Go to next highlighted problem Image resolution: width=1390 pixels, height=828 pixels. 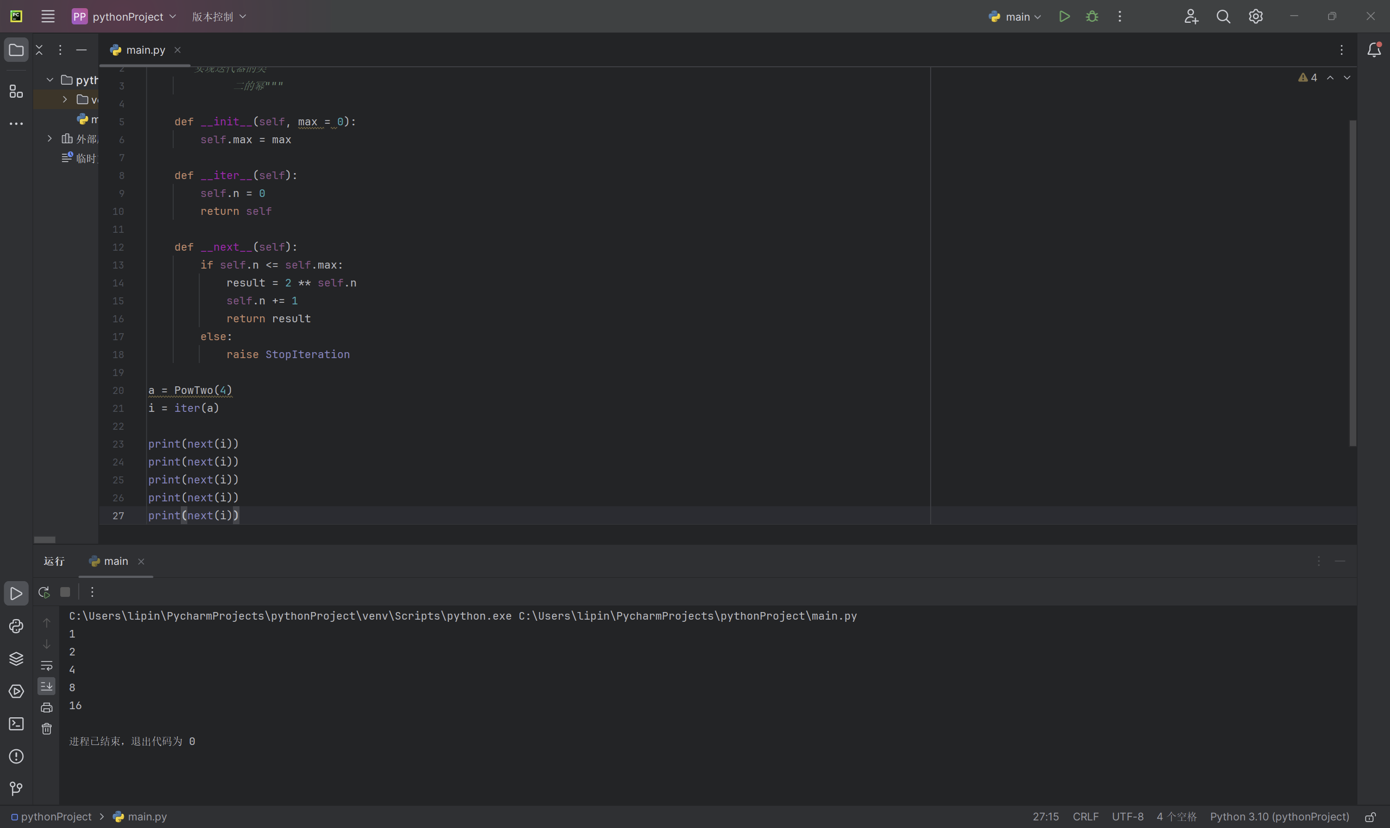(1347, 78)
